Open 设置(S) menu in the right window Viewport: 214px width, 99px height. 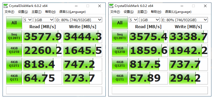[129, 12]
